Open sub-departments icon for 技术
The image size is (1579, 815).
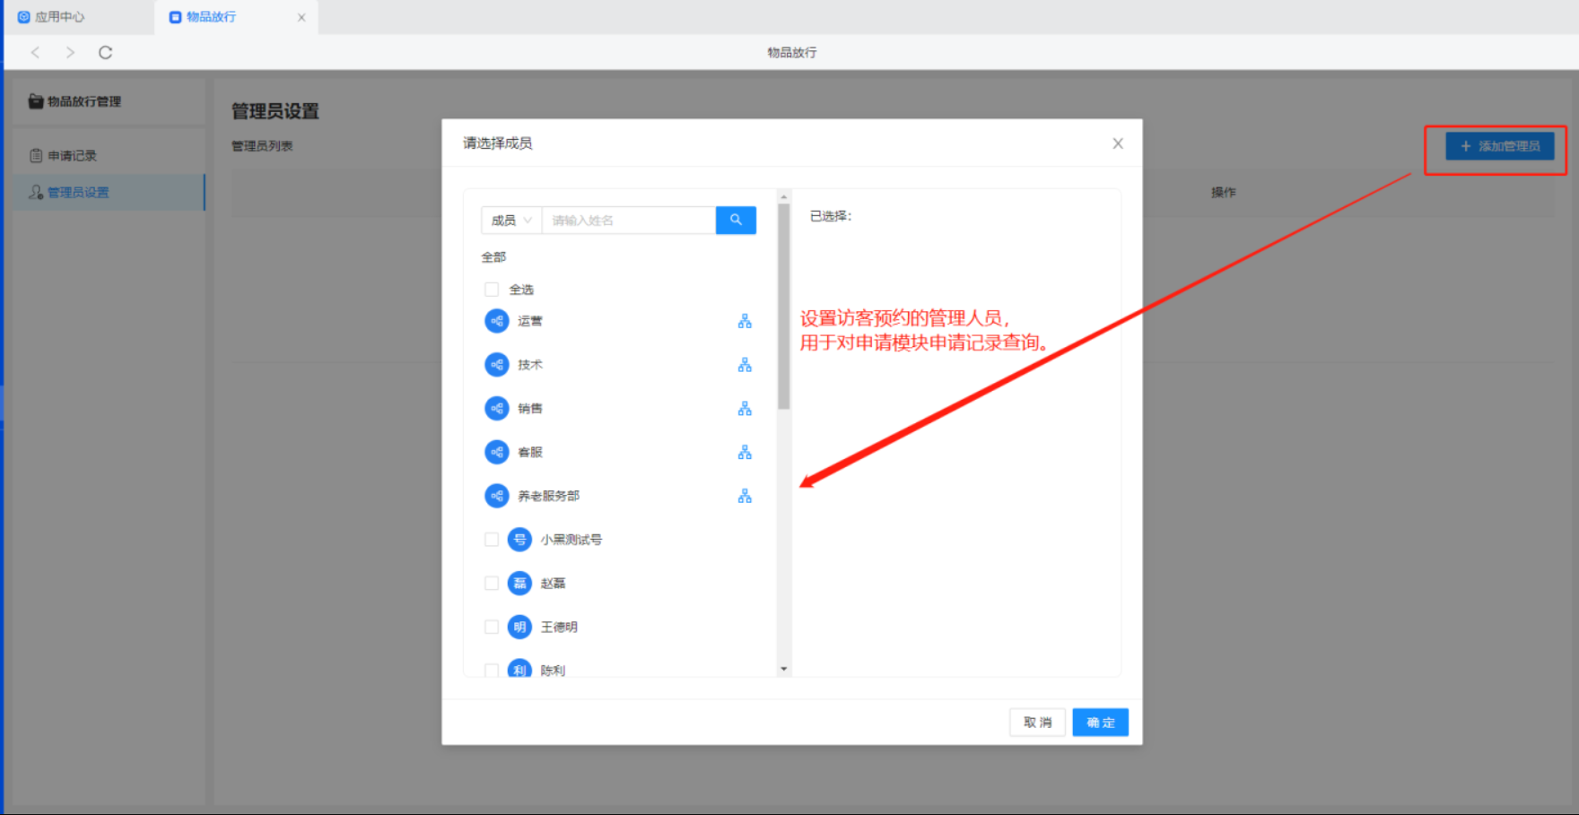(745, 365)
